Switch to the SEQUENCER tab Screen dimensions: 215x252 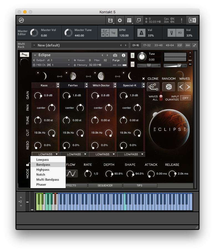click(x=105, y=185)
